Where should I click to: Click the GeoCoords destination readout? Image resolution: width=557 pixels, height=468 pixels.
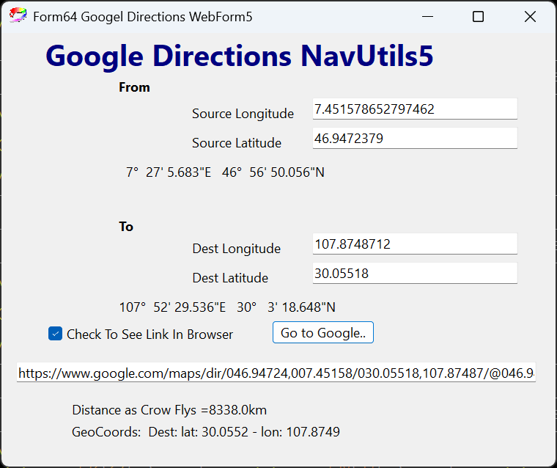pyautogui.click(x=205, y=432)
